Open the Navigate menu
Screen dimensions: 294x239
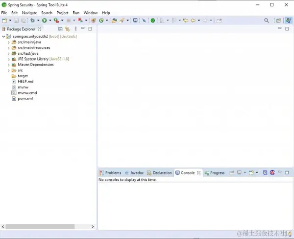(29, 13)
